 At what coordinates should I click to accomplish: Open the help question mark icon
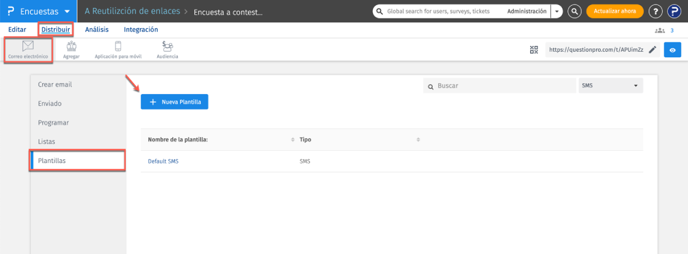655,11
